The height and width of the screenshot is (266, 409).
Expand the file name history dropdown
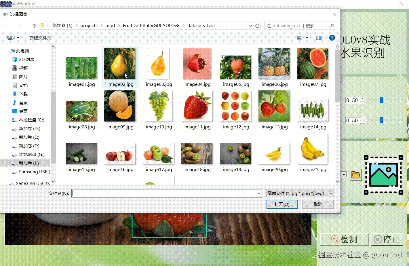click(259, 193)
